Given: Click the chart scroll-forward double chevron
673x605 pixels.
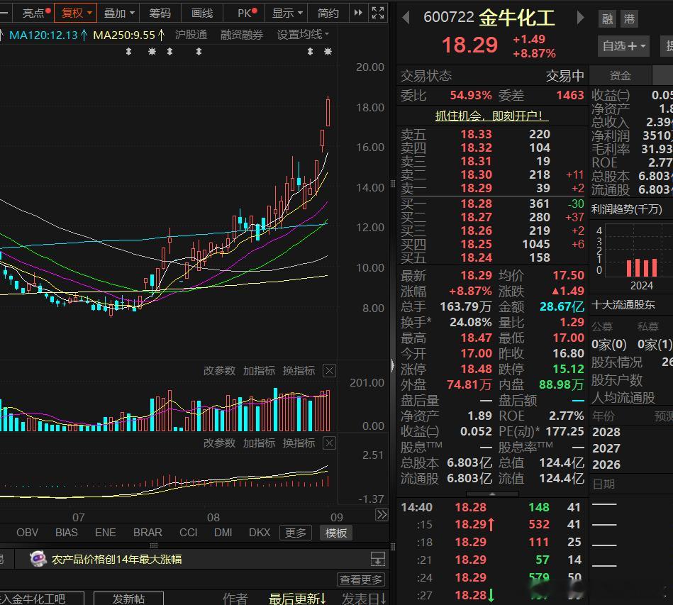Looking at the screenshot, I should pos(382,514).
